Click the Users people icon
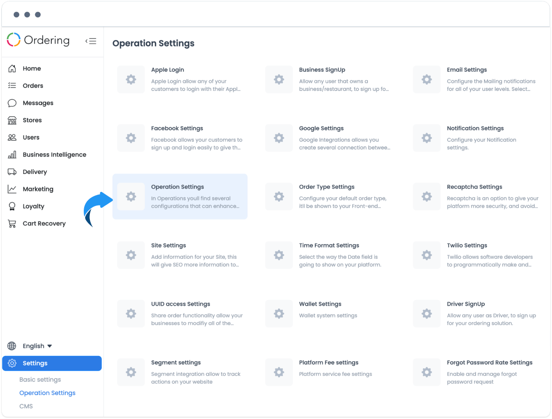This screenshot has height=419, width=552. [12, 137]
